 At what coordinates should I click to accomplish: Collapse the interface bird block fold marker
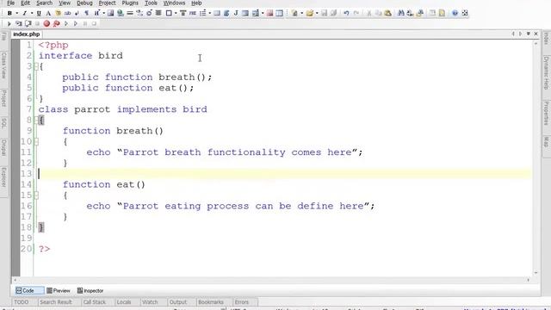click(36, 66)
